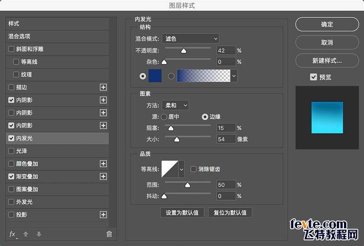Click the 新建样式... button
The width and height of the screenshot is (364, 246).
(327, 60)
